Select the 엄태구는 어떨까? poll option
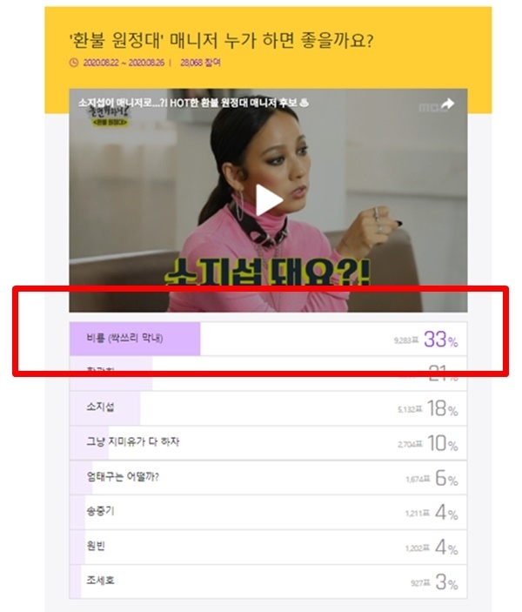Viewport: 522px width, 612px height. (269, 478)
